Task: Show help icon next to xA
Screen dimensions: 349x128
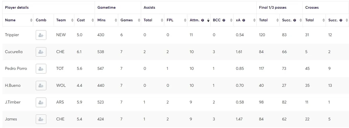Action: (x=244, y=20)
